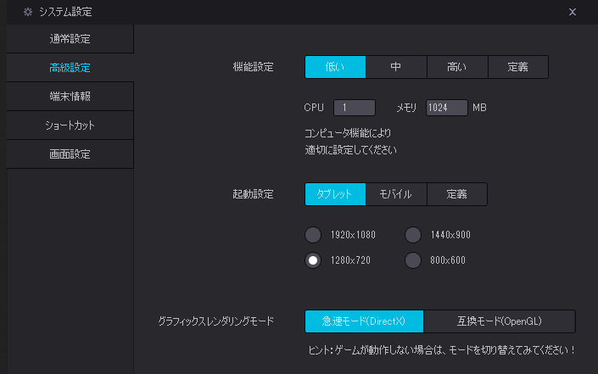Set performance to 低い

(335, 67)
